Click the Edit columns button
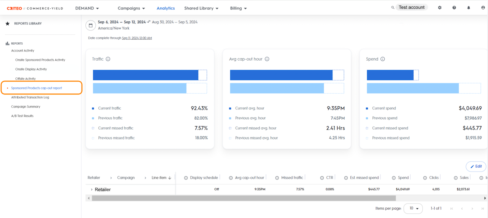This screenshot has height=218, width=488. click(x=476, y=167)
